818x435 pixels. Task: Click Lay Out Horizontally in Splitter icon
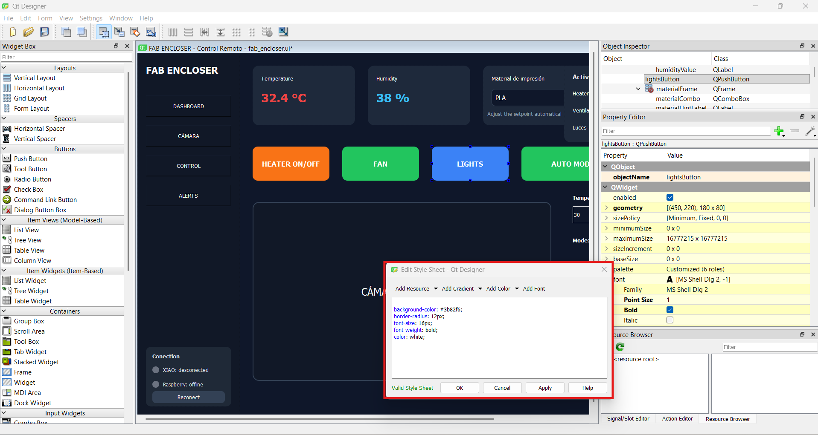coord(204,32)
